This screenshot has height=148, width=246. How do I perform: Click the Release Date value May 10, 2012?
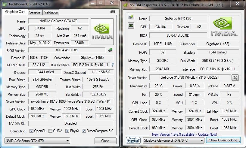click(40, 43)
